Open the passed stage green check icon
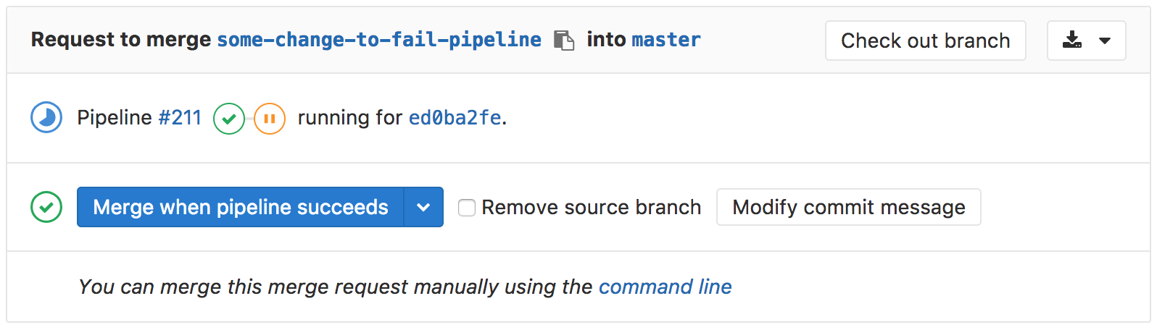Image resolution: width=1157 pixels, height=330 pixels. (228, 119)
